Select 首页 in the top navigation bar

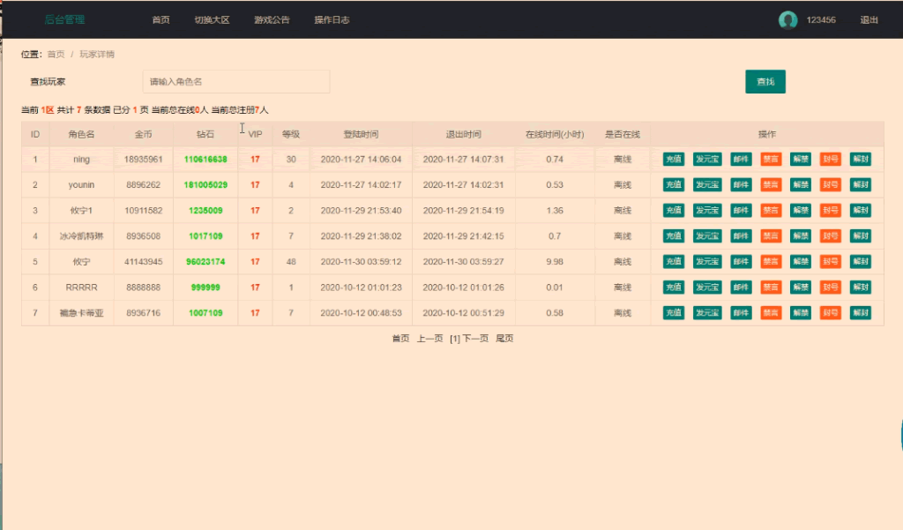point(160,20)
